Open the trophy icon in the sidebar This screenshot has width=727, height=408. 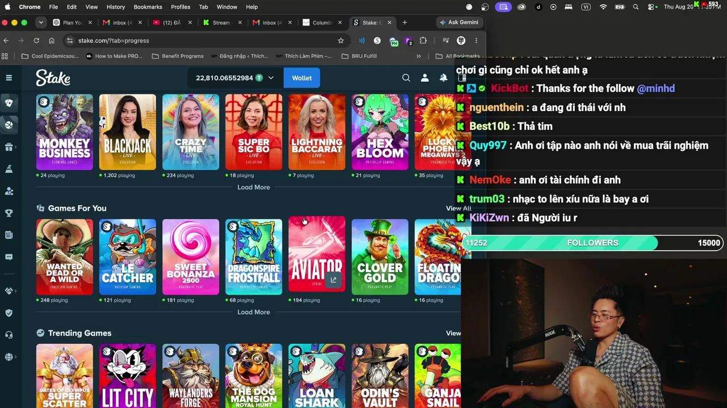point(9,213)
